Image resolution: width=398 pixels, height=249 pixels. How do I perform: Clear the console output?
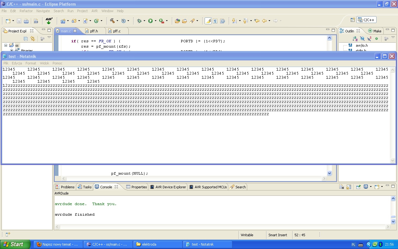[341, 187]
